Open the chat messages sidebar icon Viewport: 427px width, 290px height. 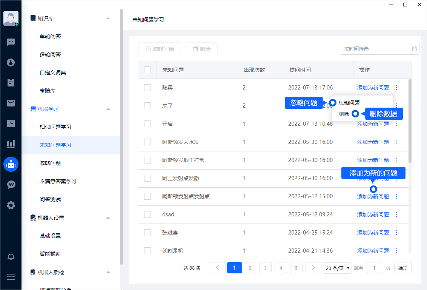point(11,42)
